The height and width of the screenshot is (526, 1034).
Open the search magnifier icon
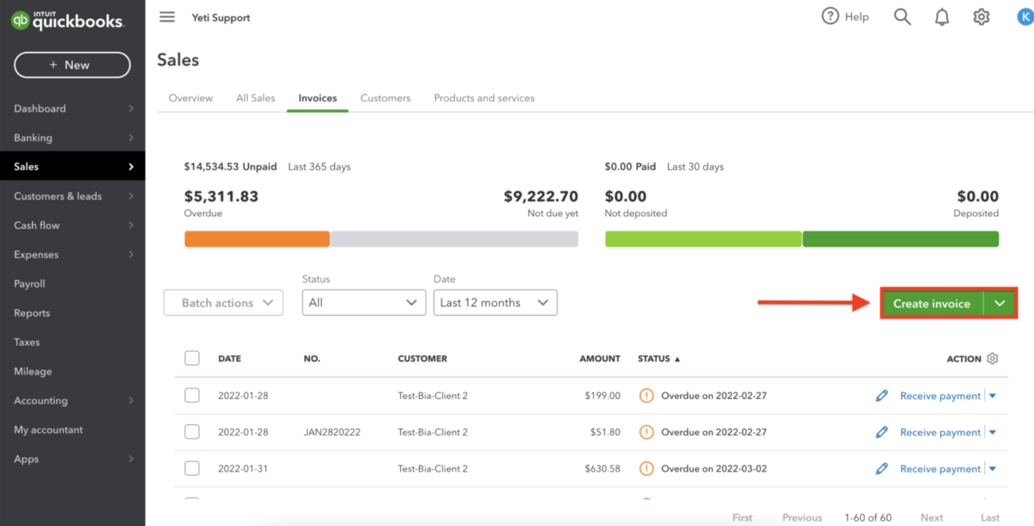pyautogui.click(x=902, y=17)
